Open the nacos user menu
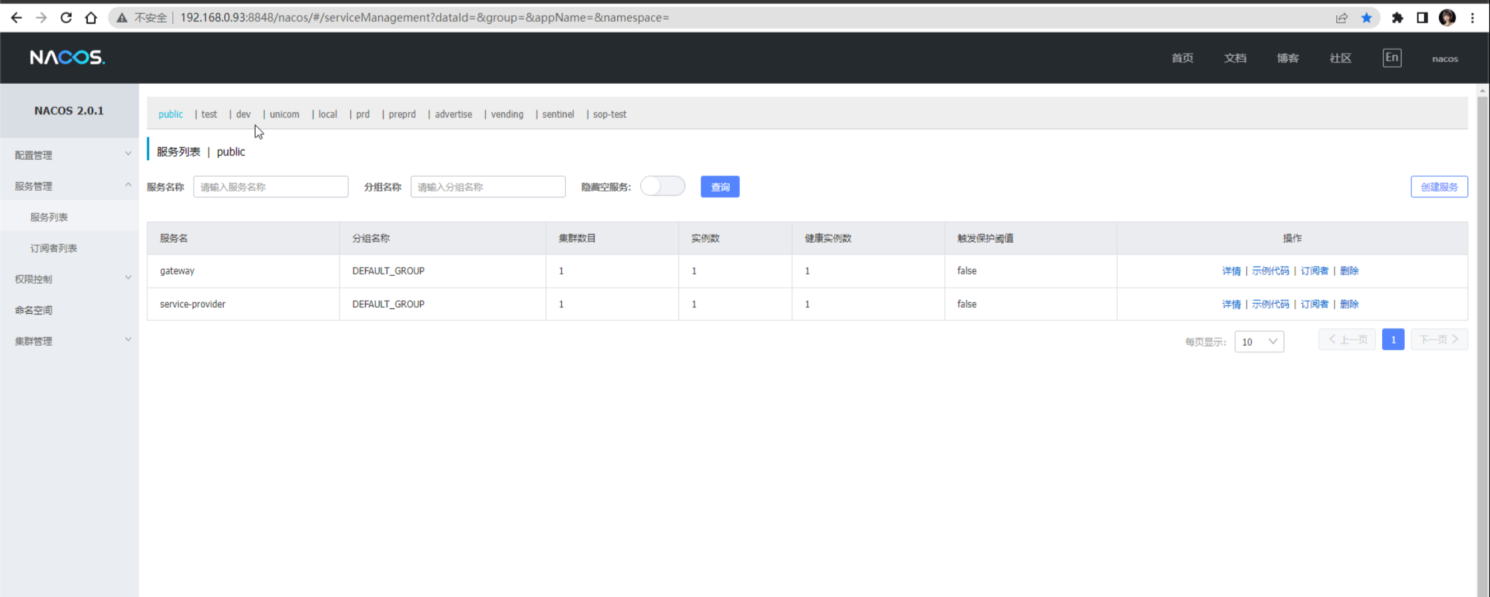 pyautogui.click(x=1445, y=59)
